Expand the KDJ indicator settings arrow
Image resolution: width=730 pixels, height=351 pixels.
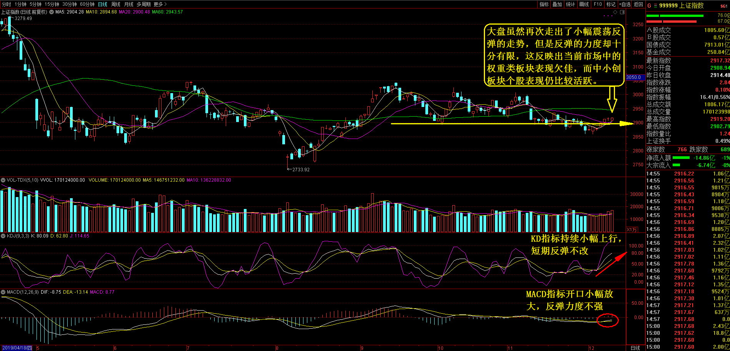pos(3,236)
